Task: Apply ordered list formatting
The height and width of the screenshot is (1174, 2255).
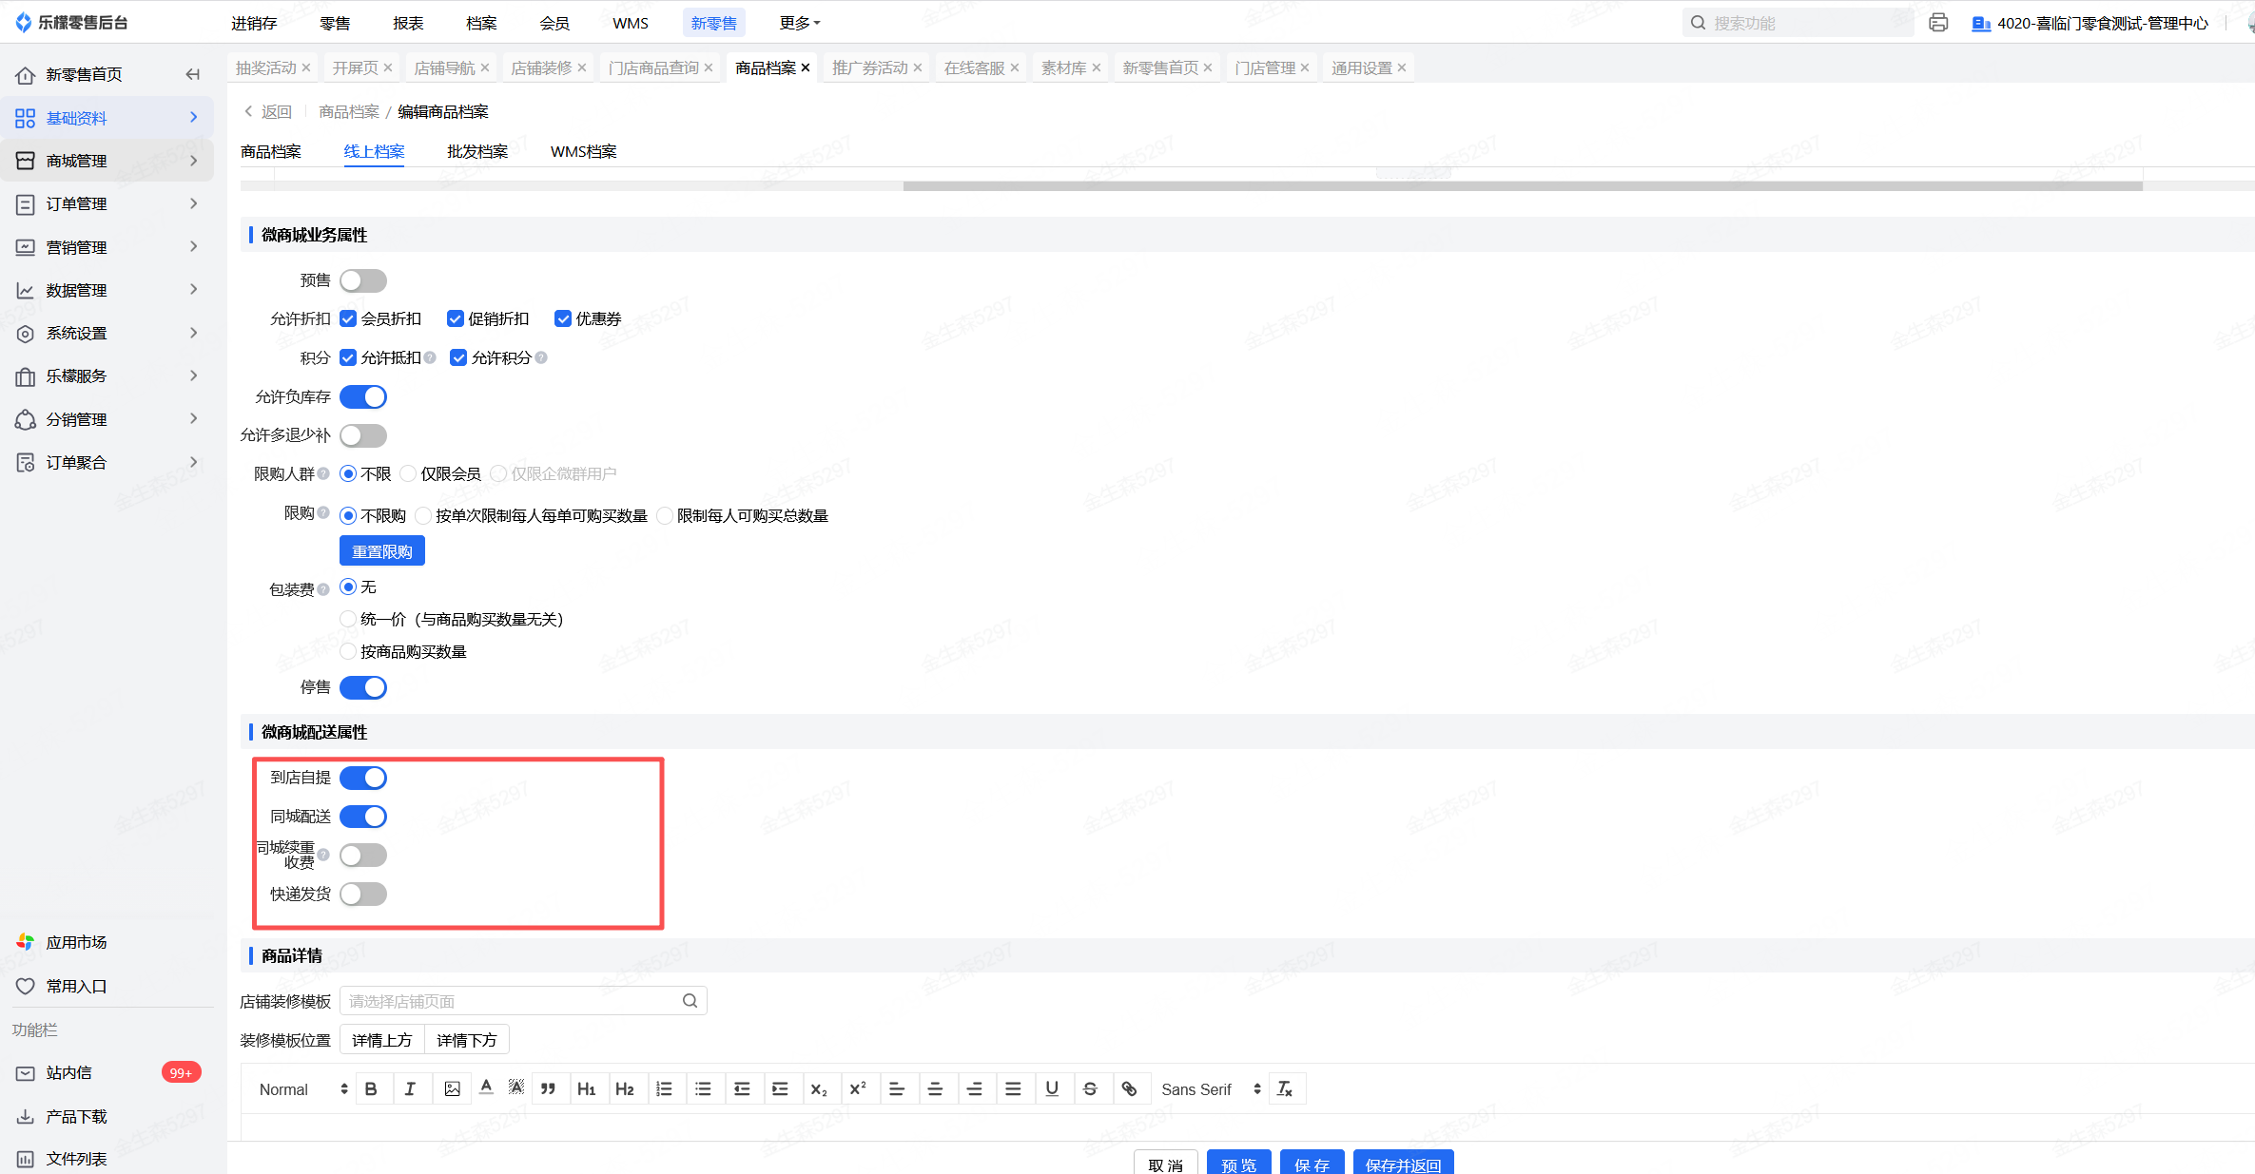Action: (x=664, y=1089)
